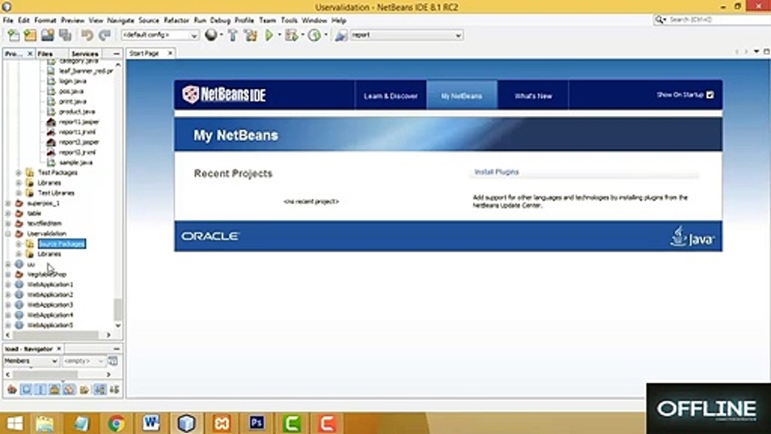Click the Projects tree horizontal scrollbar
This screenshot has width=771, height=434.
[x=55, y=335]
